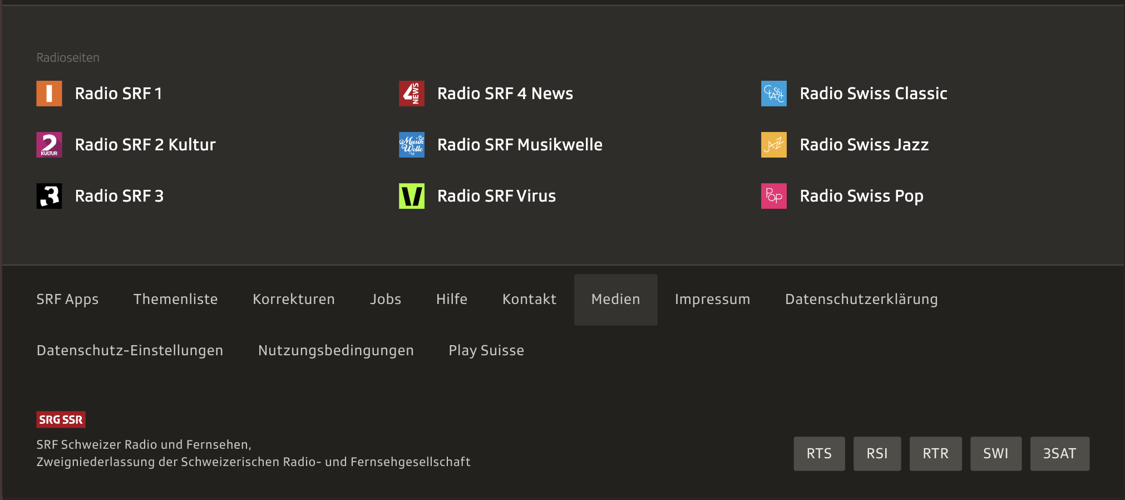Go to the Jobs footer link

click(x=386, y=300)
